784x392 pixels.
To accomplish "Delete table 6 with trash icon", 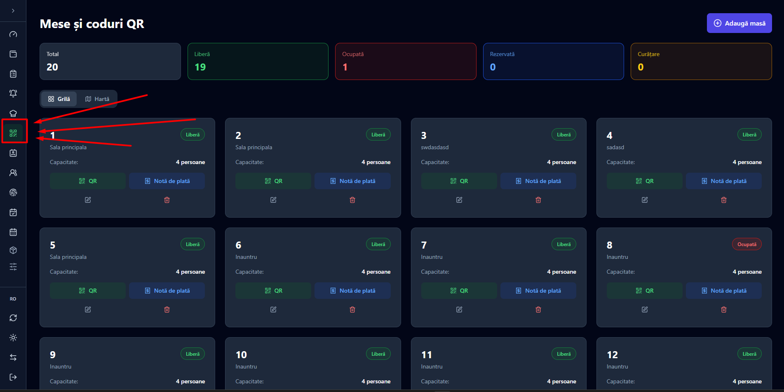I will [352, 310].
